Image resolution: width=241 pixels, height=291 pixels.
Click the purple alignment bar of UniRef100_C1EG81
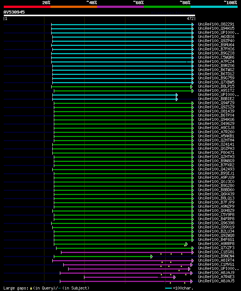127,252
